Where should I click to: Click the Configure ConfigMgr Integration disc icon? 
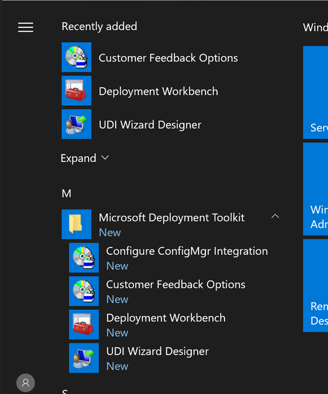84,257
